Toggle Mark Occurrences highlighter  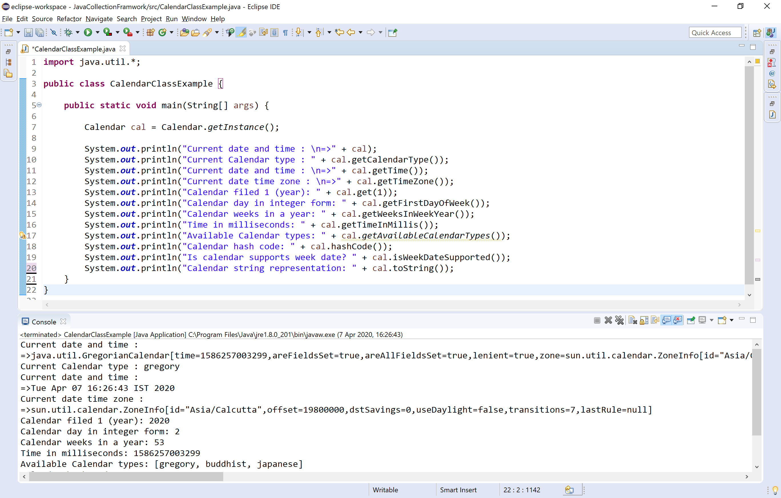tap(241, 33)
